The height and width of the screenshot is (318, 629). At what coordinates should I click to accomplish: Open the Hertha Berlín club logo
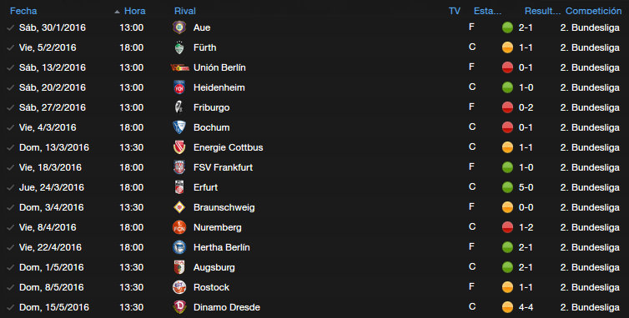tap(179, 247)
